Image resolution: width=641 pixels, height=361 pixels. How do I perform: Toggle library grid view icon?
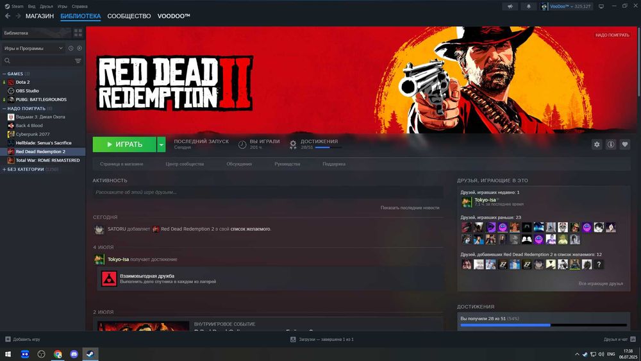tap(78, 33)
